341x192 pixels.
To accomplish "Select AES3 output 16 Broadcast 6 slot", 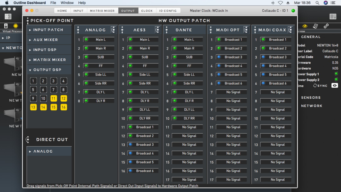I will 143,171.
